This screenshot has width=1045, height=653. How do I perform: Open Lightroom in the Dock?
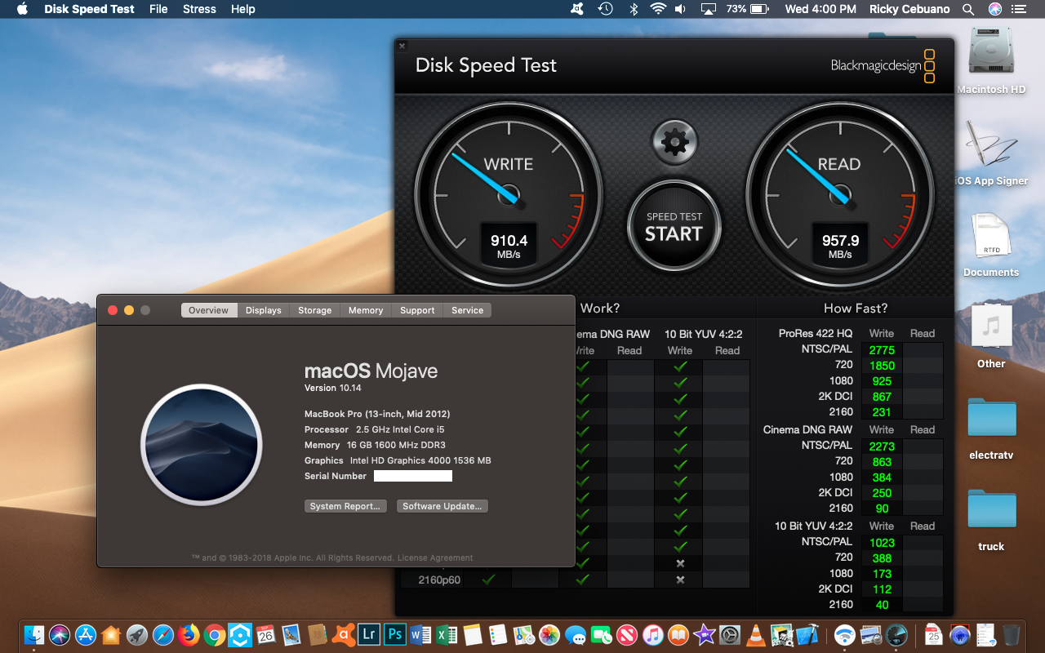pos(369,634)
